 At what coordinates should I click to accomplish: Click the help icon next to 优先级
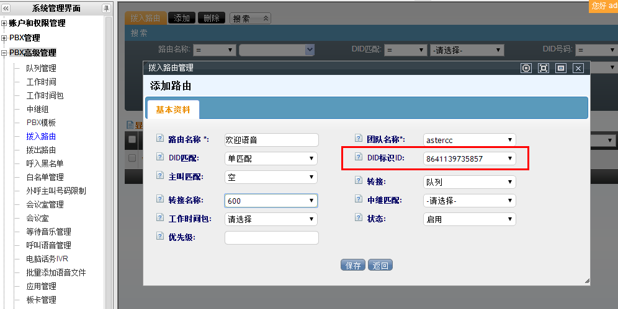click(x=159, y=237)
